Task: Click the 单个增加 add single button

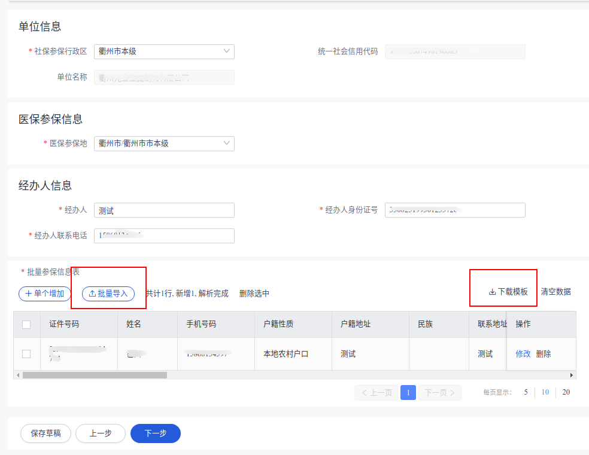Action: click(45, 294)
